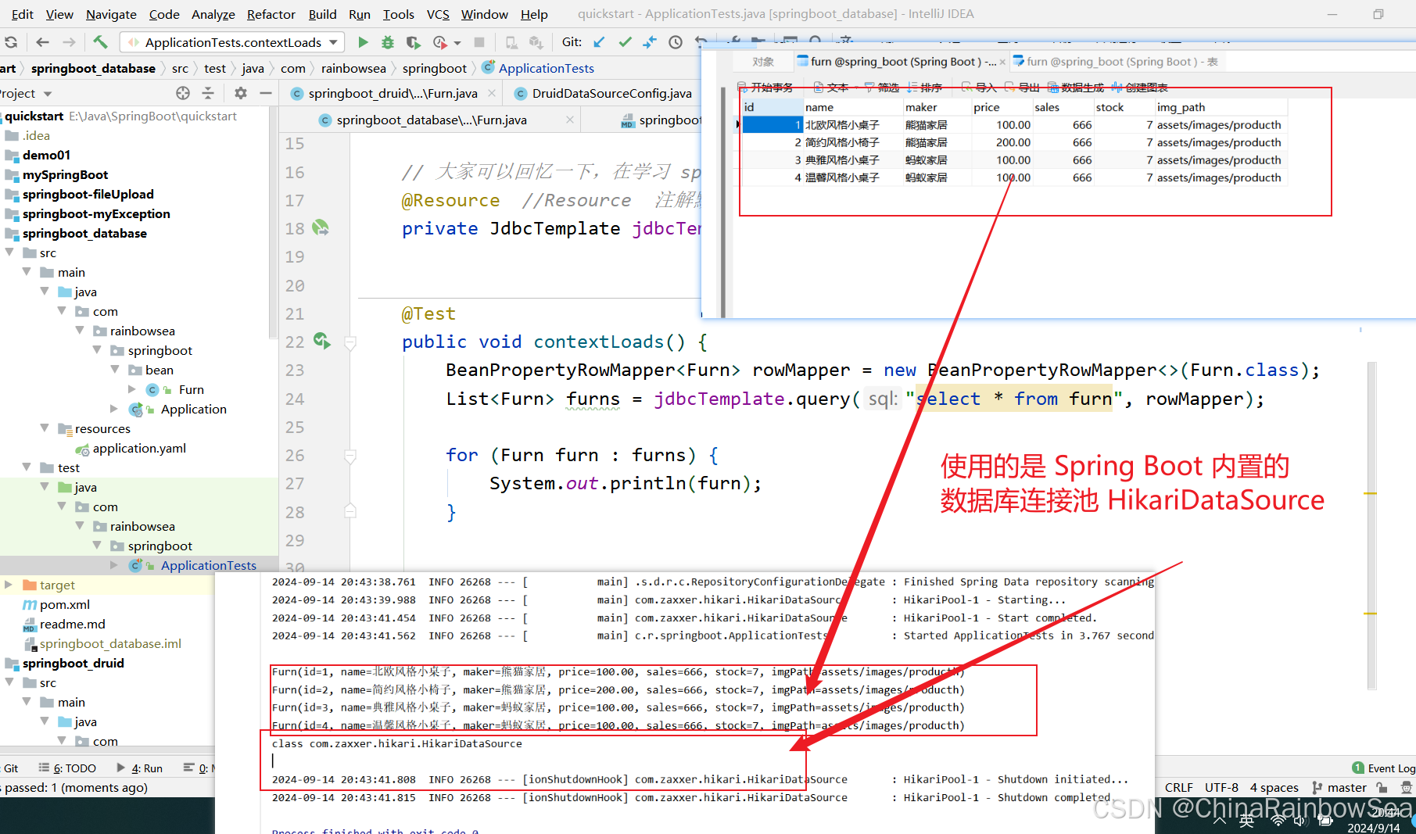1416x834 pixels.
Task: Click 4 spaces indent setting
Action: pyautogui.click(x=1274, y=787)
